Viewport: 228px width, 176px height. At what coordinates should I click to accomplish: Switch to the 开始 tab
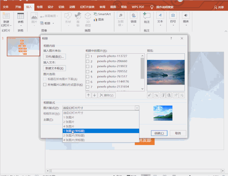18,7
